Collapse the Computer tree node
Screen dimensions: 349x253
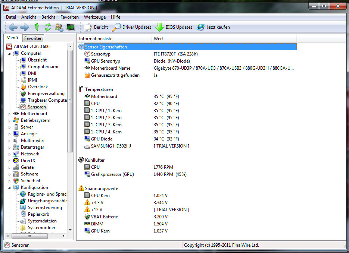coord(9,54)
